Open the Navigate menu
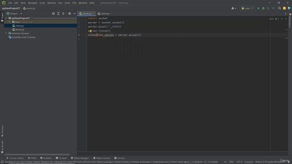The image size is (292, 164). pyautogui.click(x=32, y=3)
